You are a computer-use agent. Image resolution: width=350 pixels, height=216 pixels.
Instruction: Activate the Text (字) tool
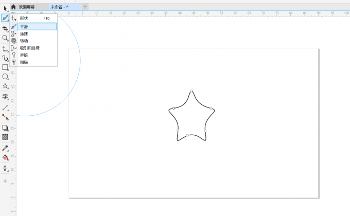click(5, 97)
